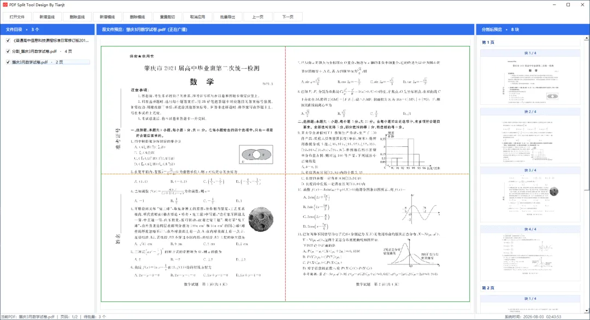Add a horizontal split line with 新增横线
590x320 pixels.
pos(107,17)
